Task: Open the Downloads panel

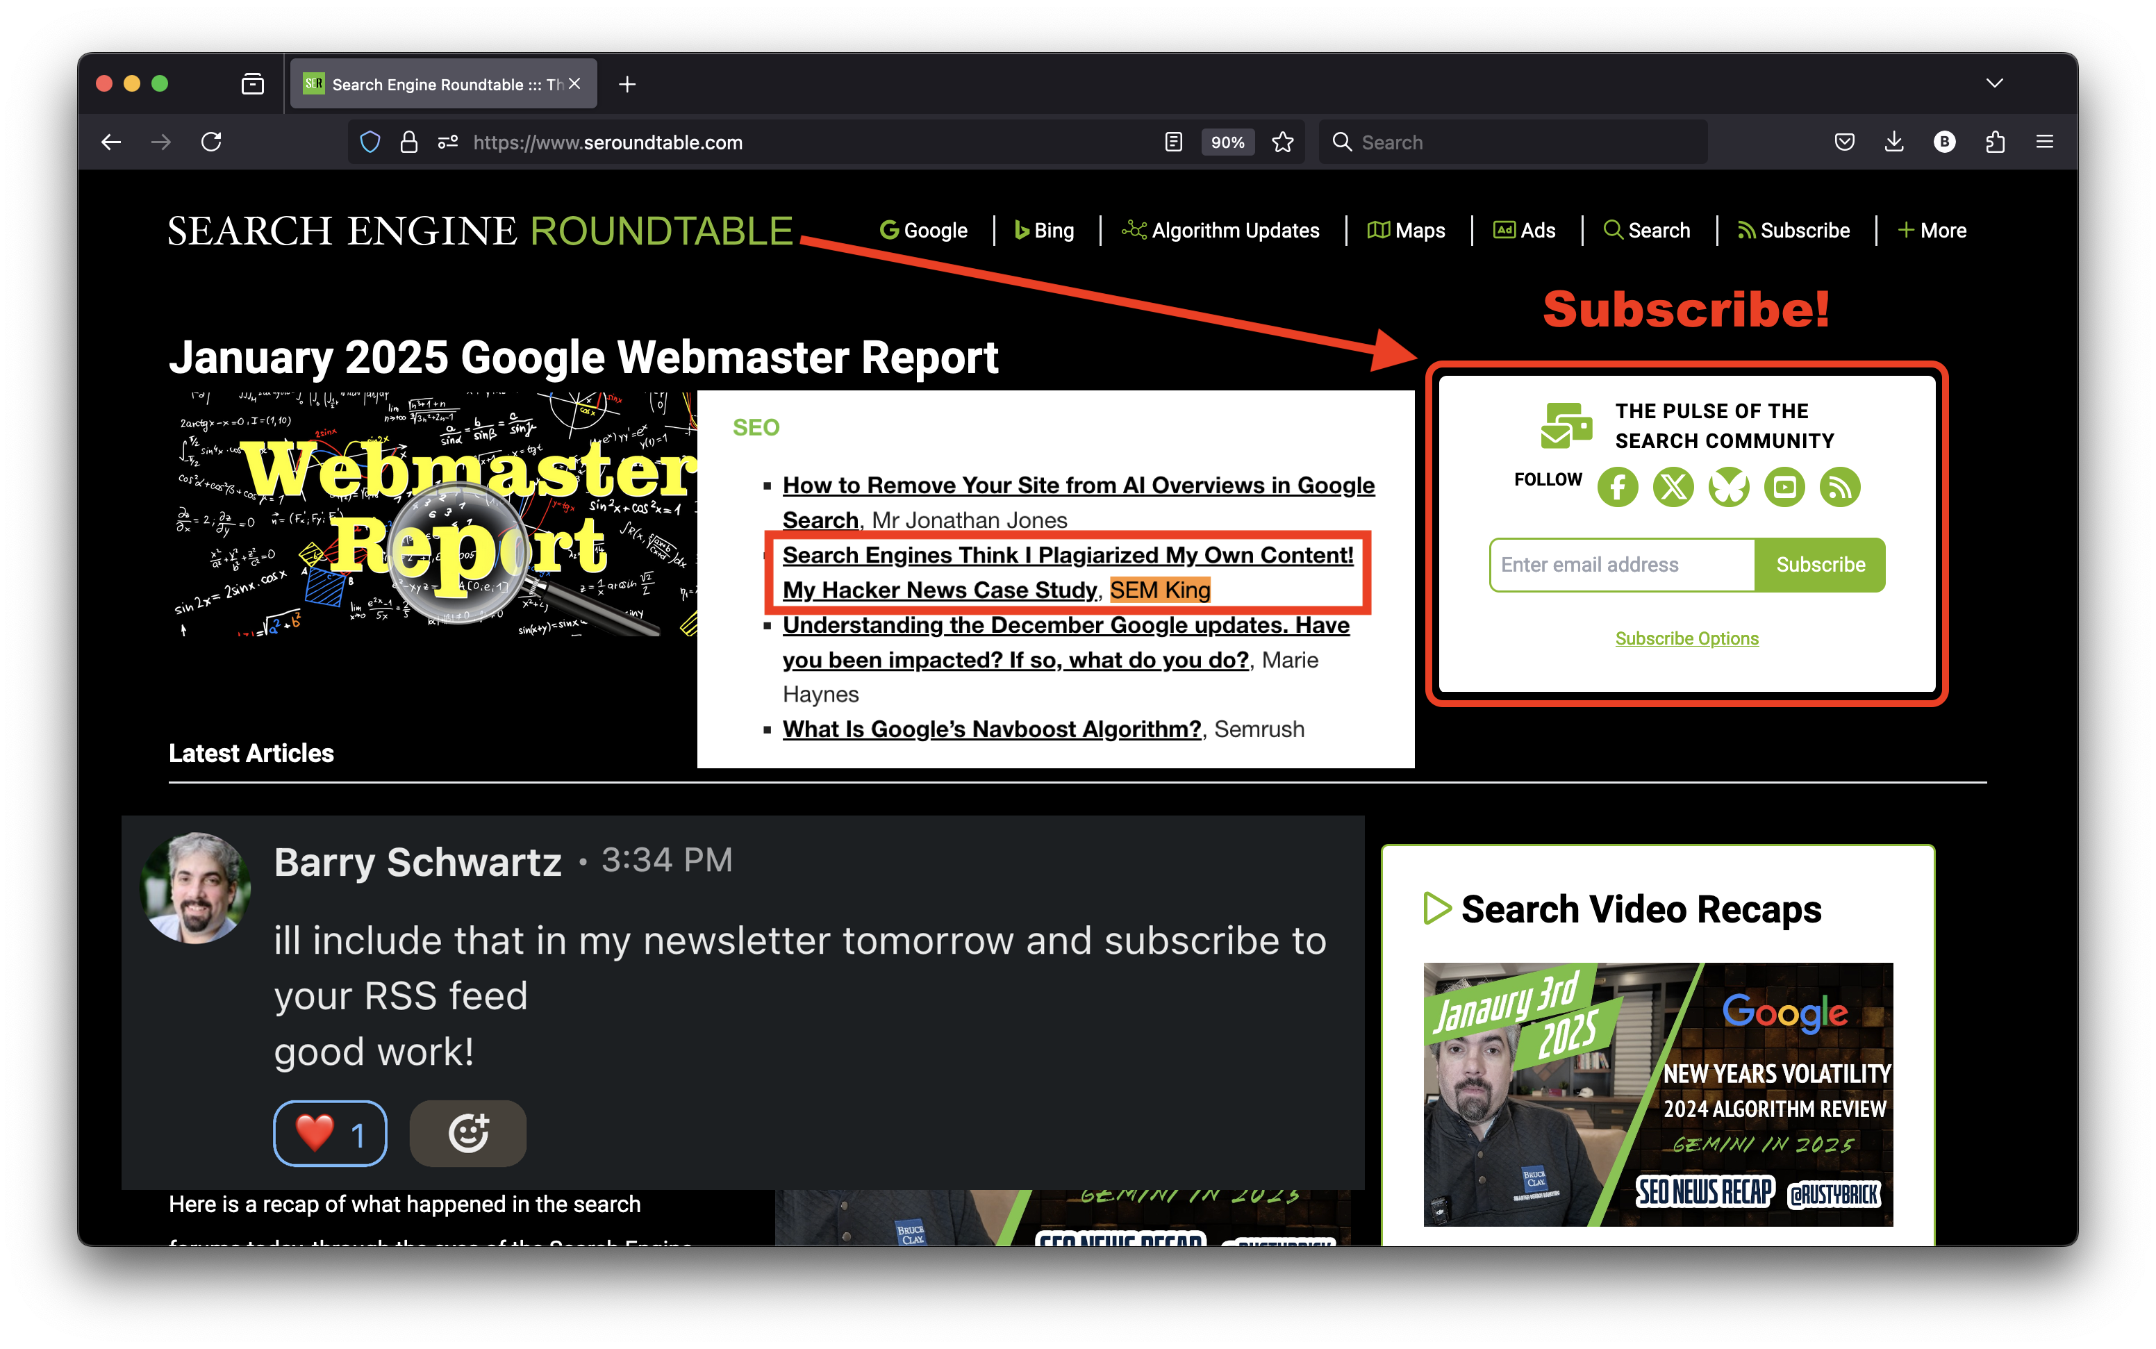Action: point(1895,142)
